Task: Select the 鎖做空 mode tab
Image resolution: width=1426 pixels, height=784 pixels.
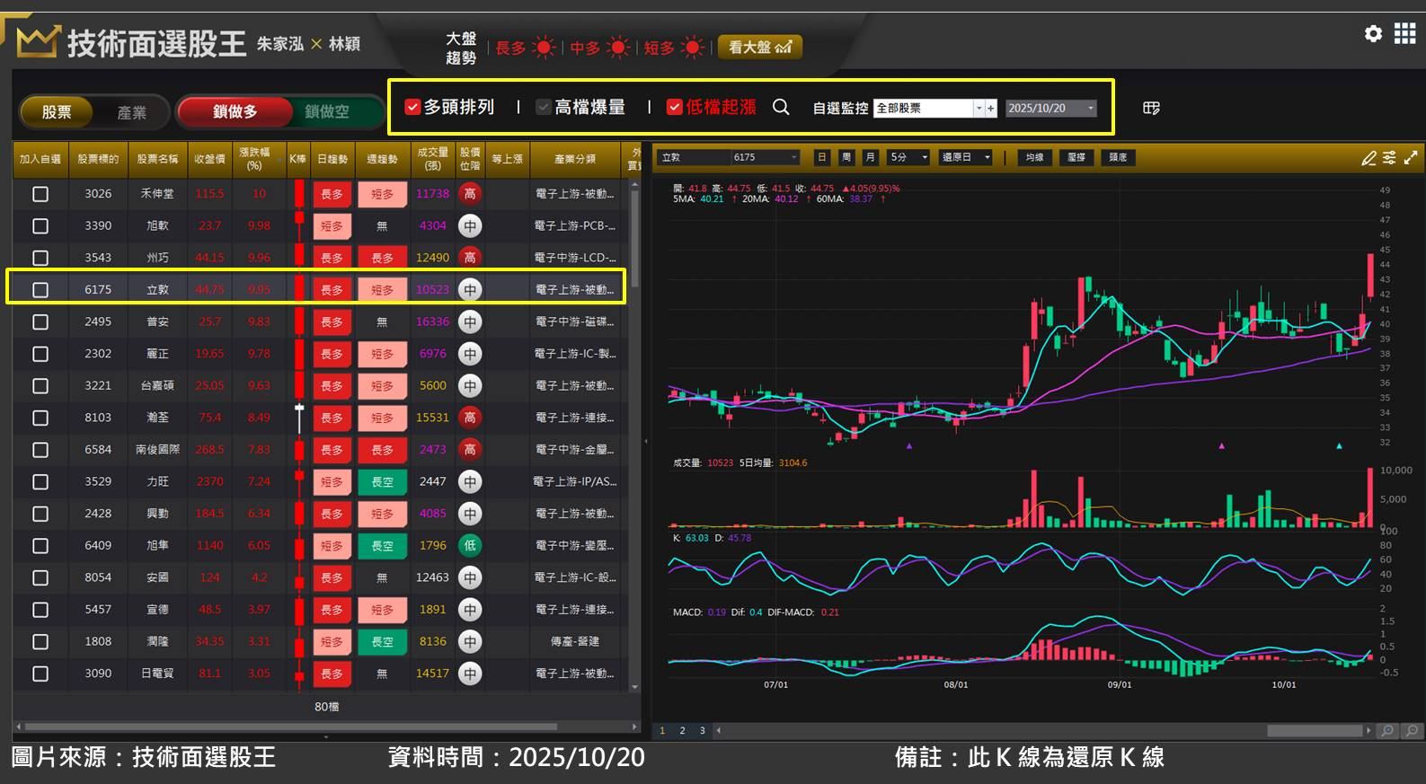Action: point(326,111)
